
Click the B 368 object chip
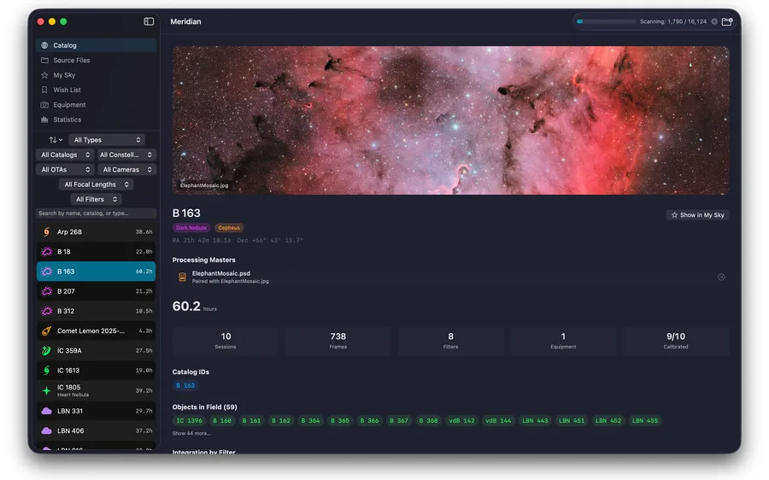click(x=428, y=421)
